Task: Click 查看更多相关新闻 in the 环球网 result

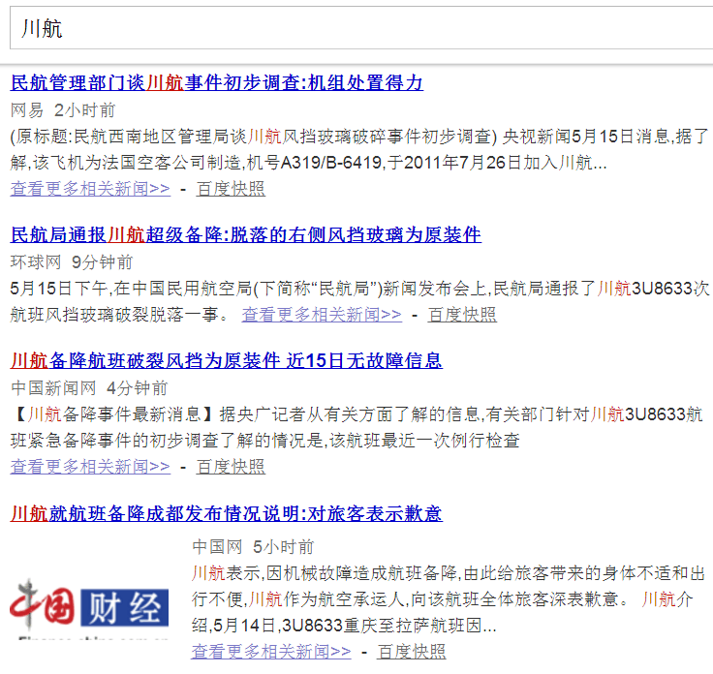Action: tap(322, 315)
